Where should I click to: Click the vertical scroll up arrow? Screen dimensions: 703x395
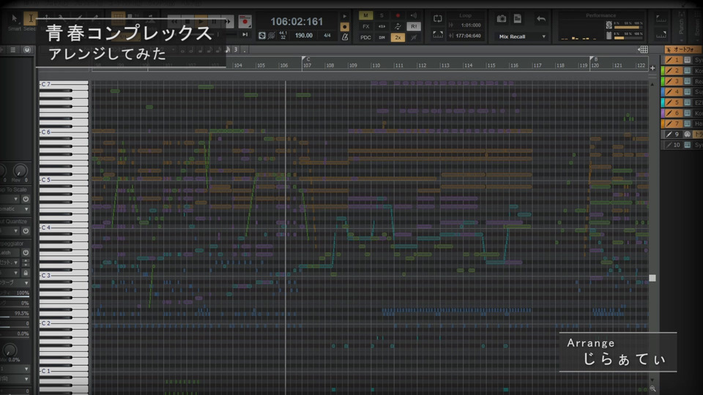point(652,84)
